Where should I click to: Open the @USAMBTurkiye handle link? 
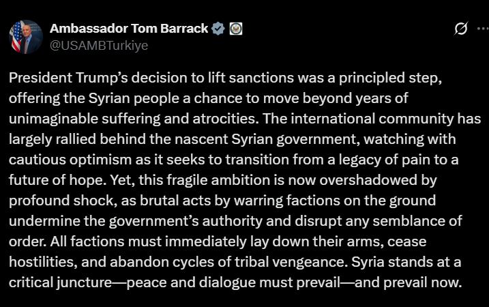99,46
